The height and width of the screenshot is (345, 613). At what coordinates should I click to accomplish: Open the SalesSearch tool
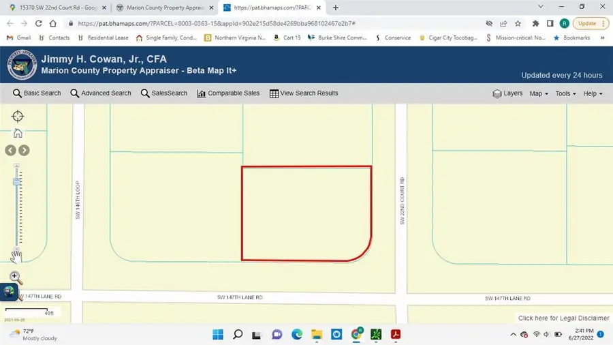(164, 93)
